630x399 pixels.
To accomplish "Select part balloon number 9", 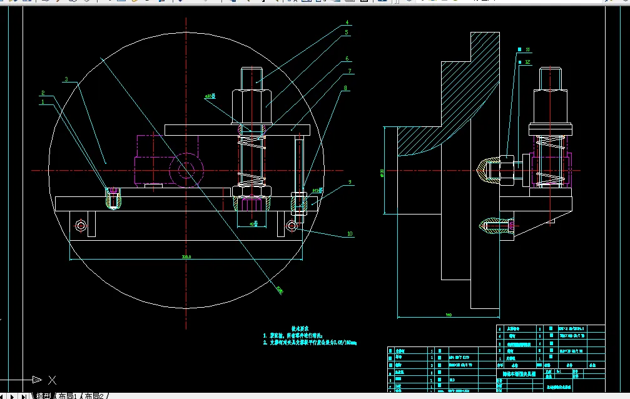I will [x=350, y=183].
